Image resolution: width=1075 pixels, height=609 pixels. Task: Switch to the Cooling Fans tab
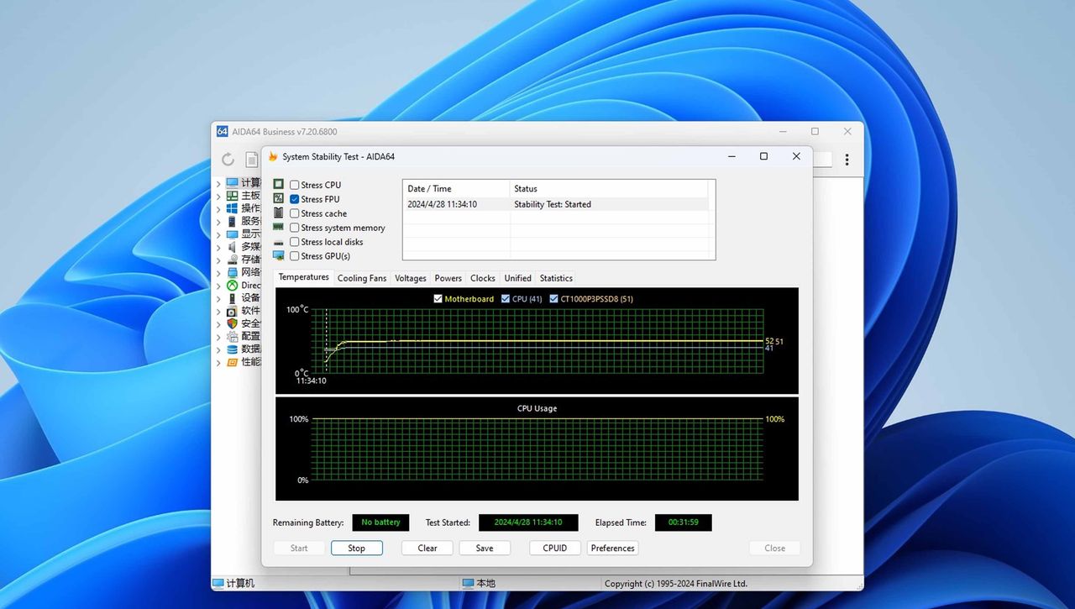tap(362, 278)
